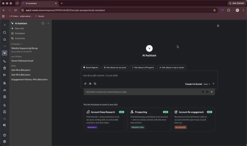The width and height of the screenshot is (247, 146).
Task: Open the report board icon in rail
Action: (x=5, y=112)
